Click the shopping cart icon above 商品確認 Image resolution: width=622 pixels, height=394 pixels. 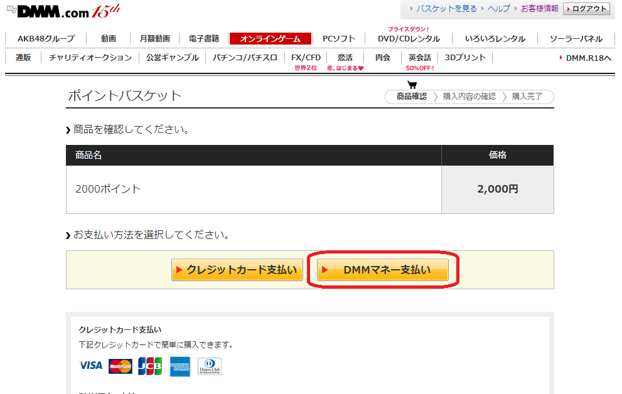click(x=412, y=85)
